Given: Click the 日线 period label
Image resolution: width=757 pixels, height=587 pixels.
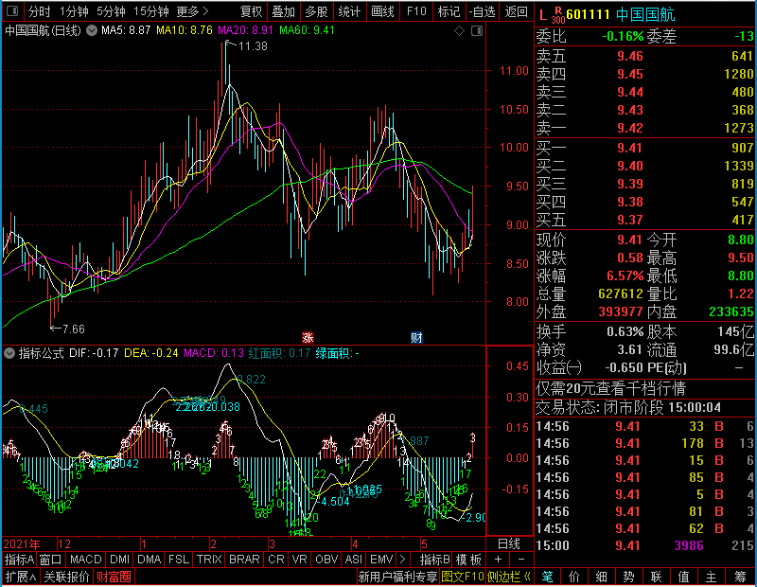Looking at the screenshot, I should point(509,544).
